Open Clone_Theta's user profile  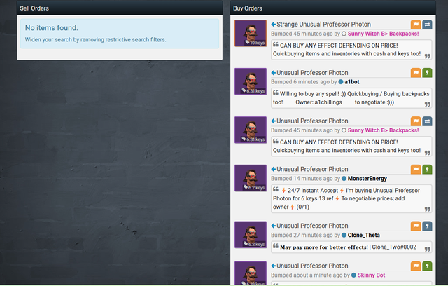pyautogui.click(x=364, y=235)
